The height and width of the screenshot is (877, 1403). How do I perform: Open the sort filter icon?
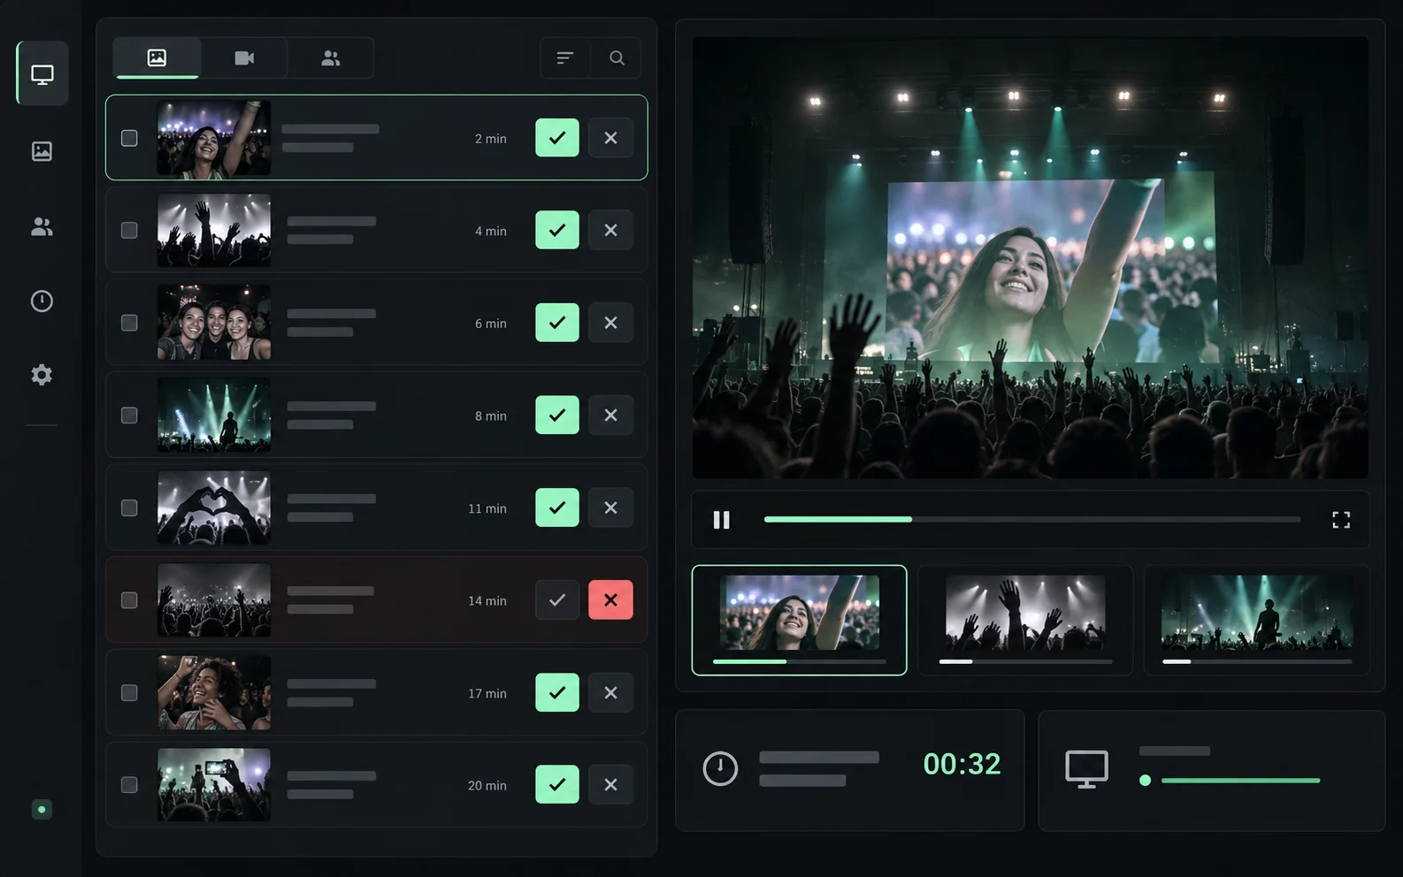(x=564, y=58)
